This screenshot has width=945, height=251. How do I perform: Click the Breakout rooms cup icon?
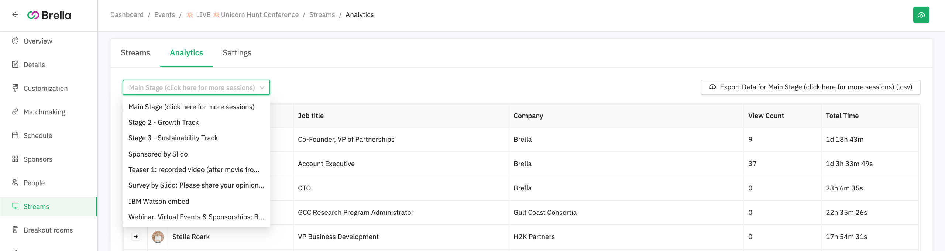(15, 230)
